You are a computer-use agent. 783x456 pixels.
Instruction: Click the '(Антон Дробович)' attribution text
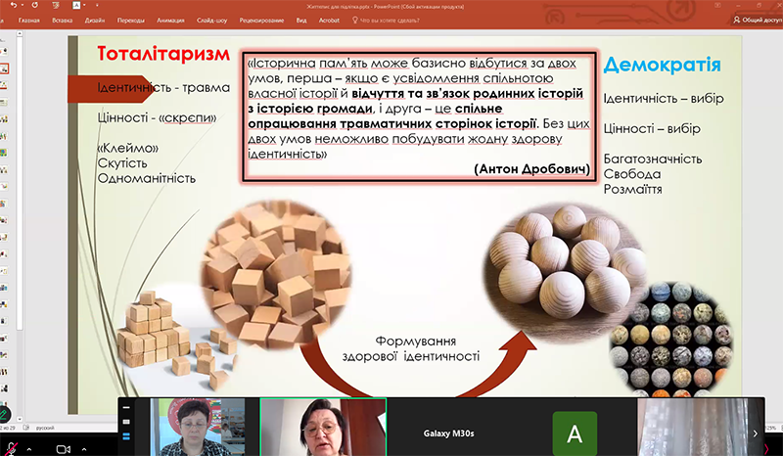532,169
